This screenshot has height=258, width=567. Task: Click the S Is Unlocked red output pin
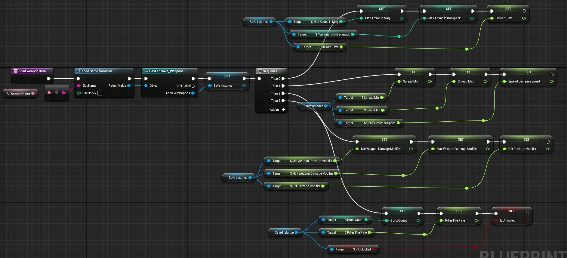pyautogui.click(x=374, y=249)
